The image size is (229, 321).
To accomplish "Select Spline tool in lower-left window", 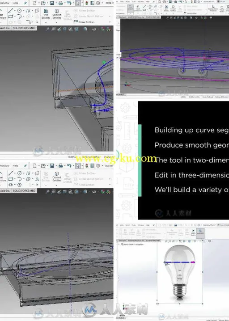I will point(28,173).
